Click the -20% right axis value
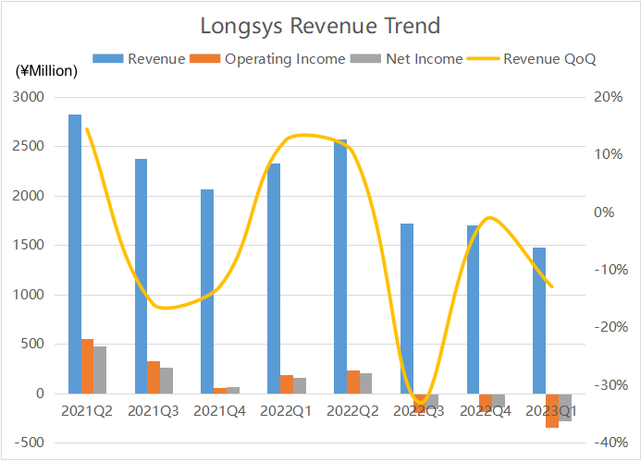 (x=611, y=327)
